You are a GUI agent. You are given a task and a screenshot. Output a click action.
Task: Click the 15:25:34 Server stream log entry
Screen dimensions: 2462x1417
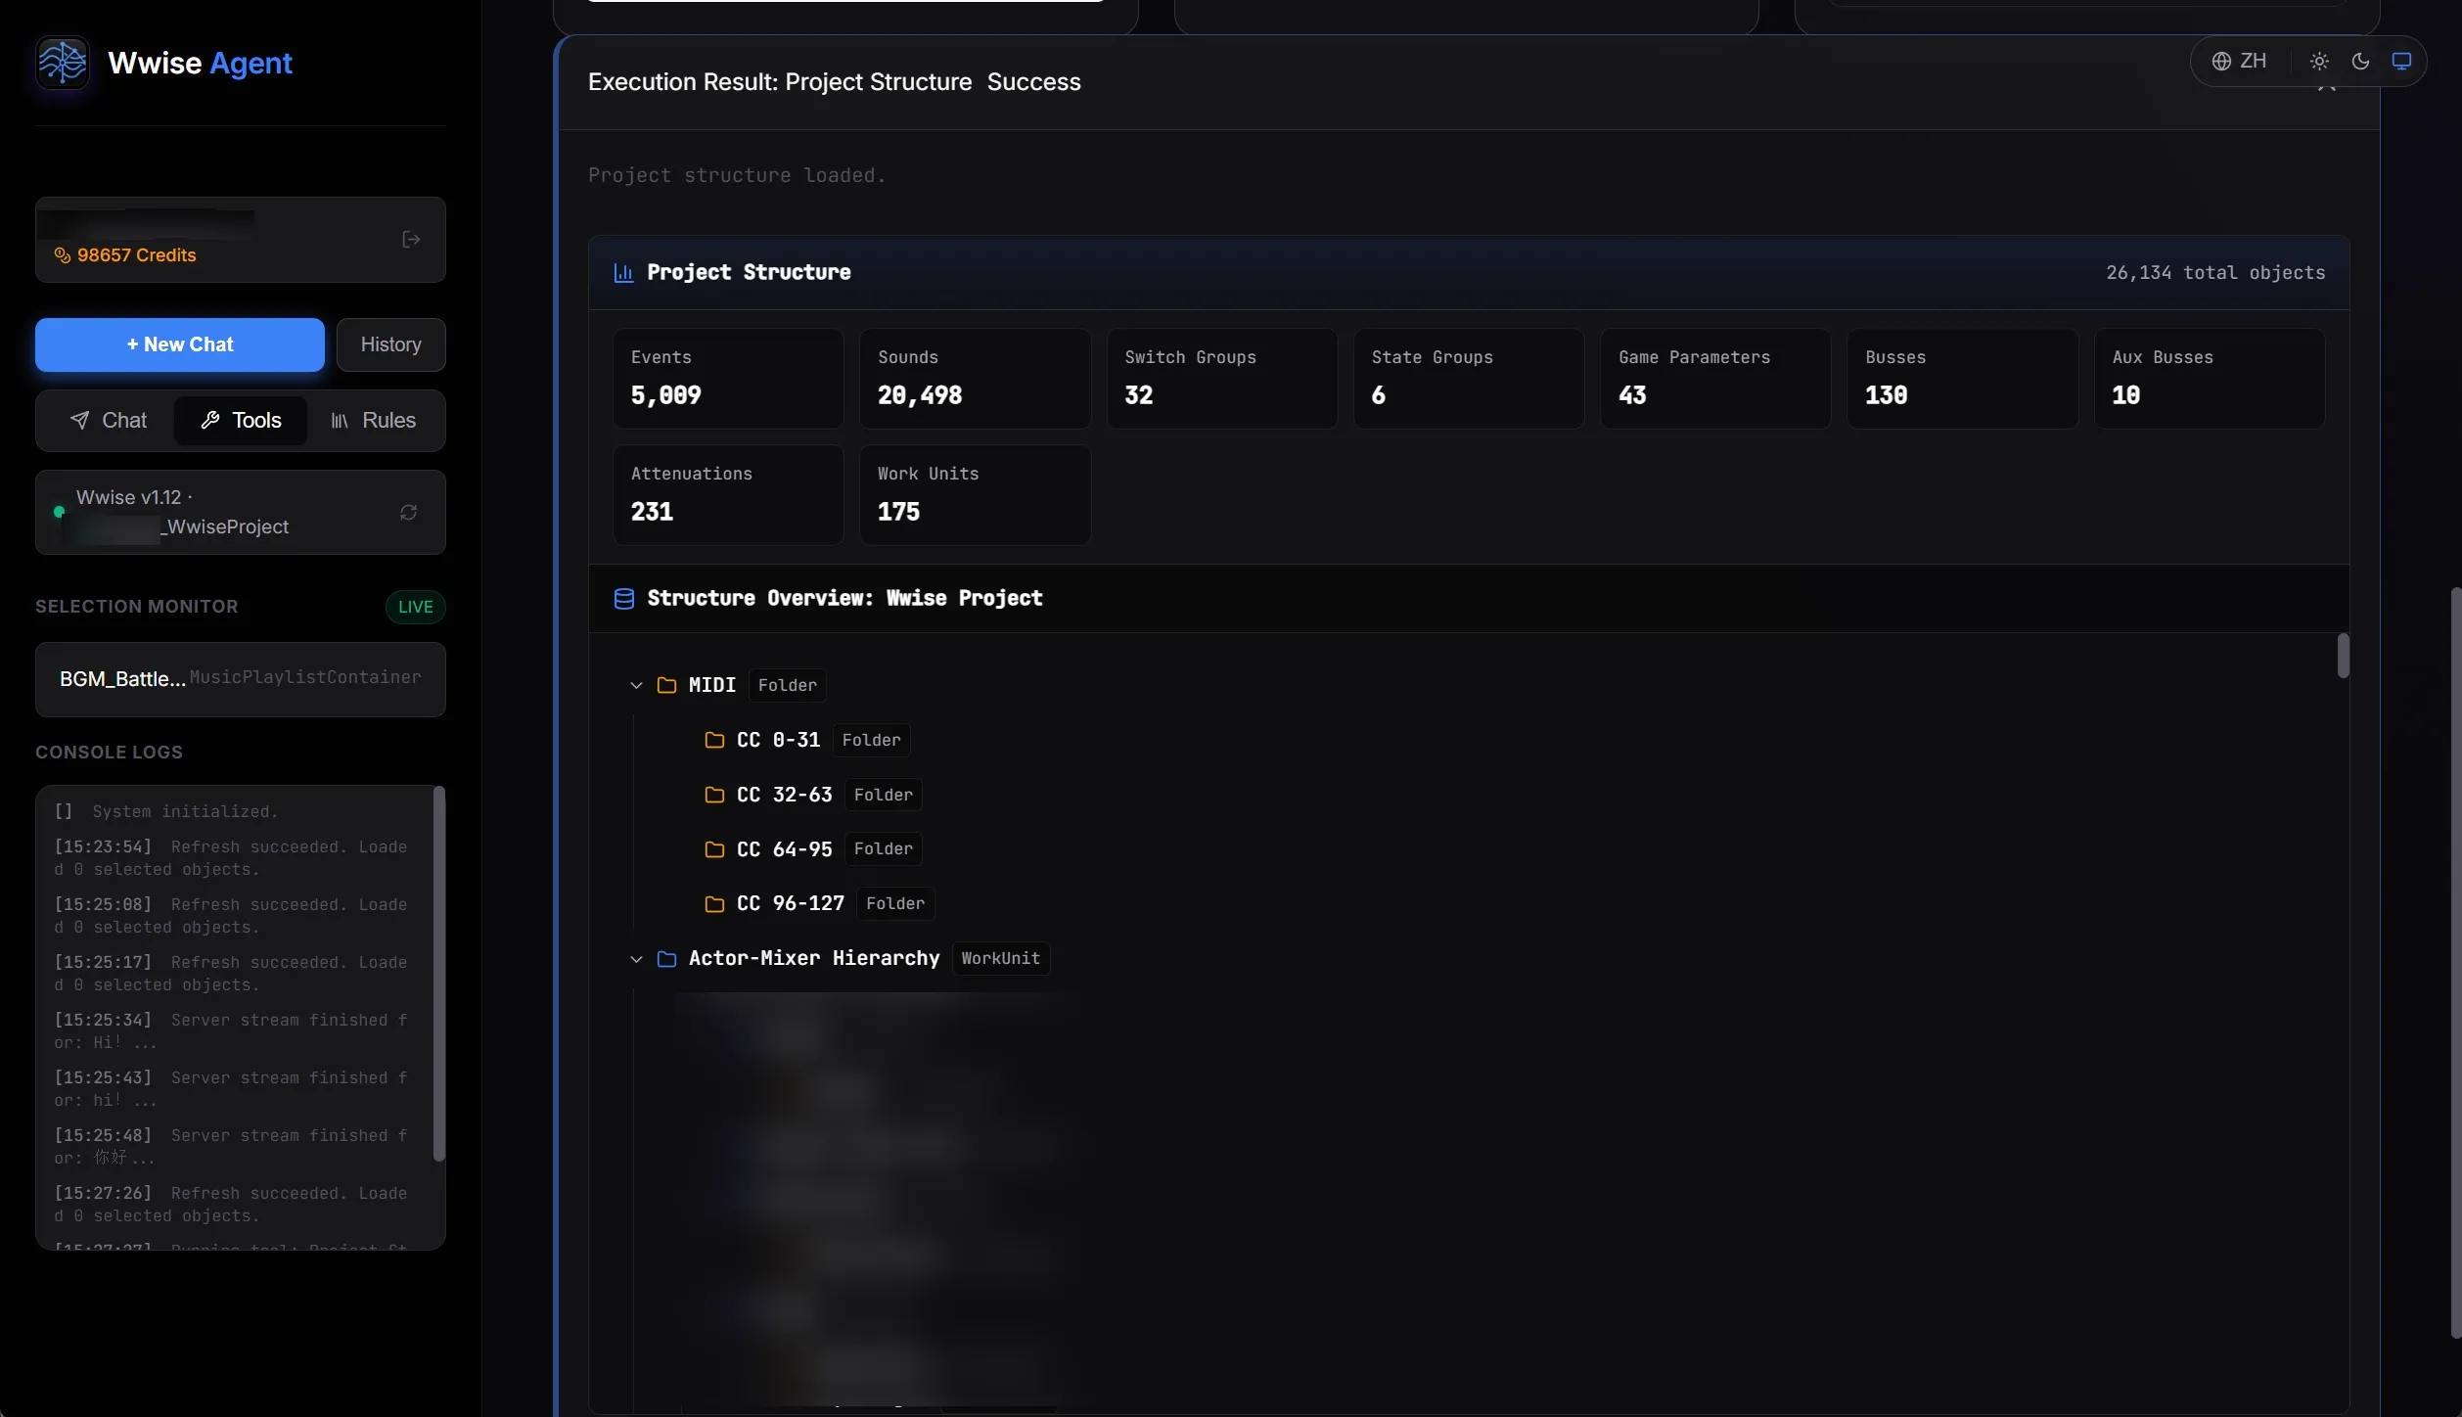click(x=231, y=1031)
